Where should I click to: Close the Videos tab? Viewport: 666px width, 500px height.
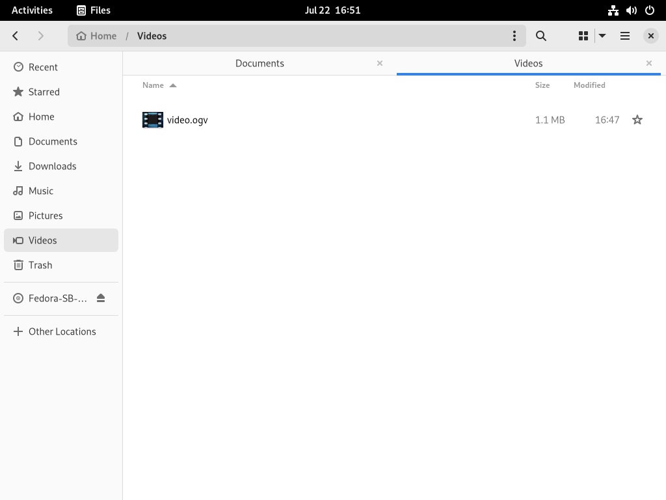coord(649,63)
